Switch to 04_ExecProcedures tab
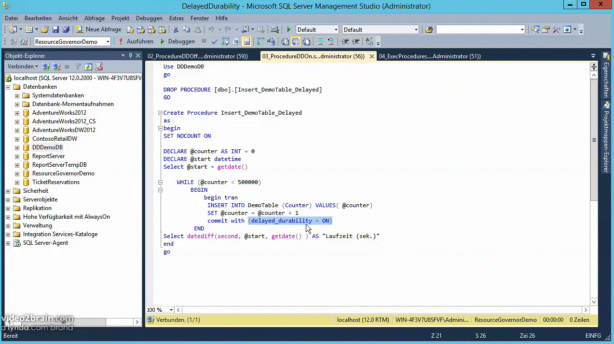 [x=430, y=56]
